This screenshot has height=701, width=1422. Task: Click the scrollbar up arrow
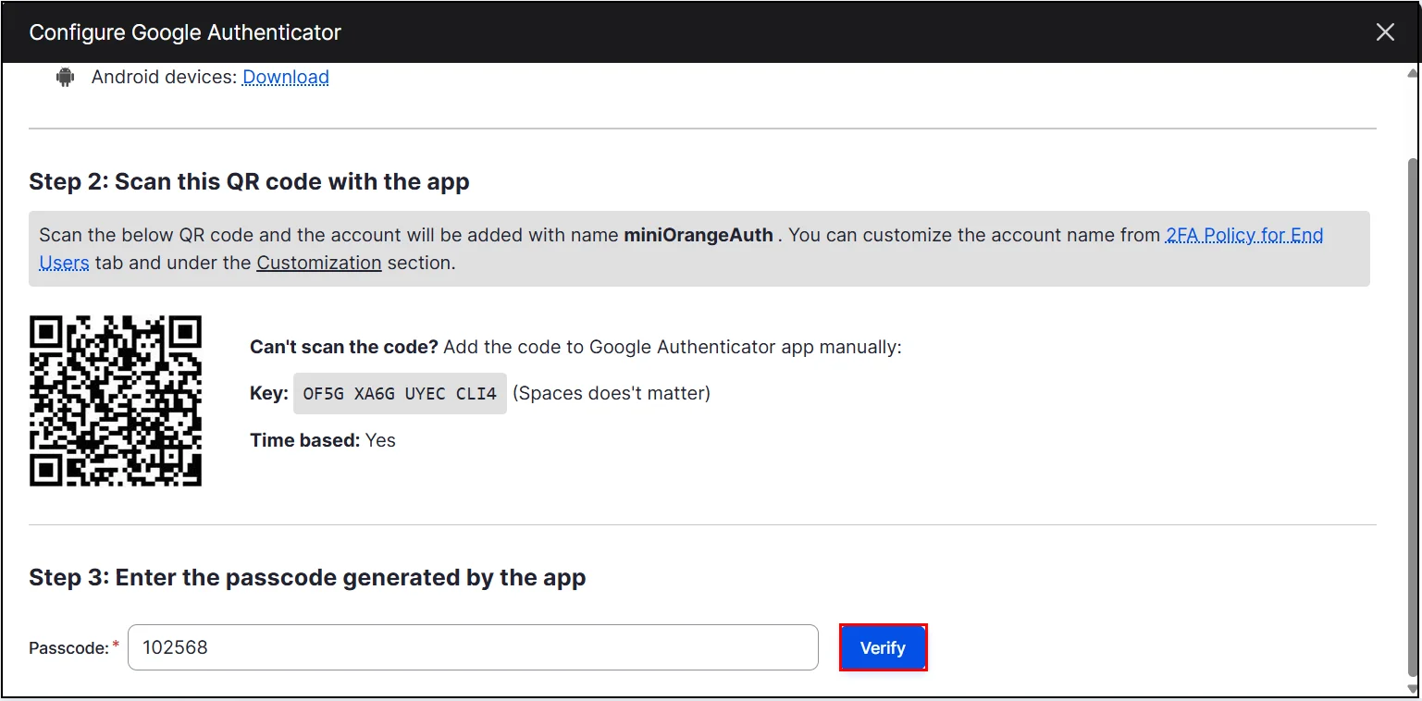(1413, 72)
